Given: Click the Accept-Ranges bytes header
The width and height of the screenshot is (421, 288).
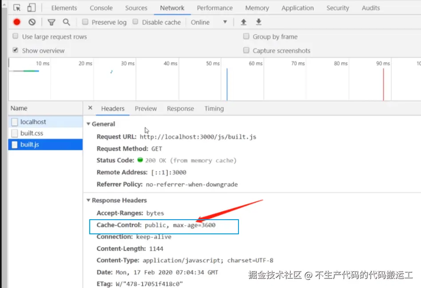Looking at the screenshot, I should (x=130, y=213).
